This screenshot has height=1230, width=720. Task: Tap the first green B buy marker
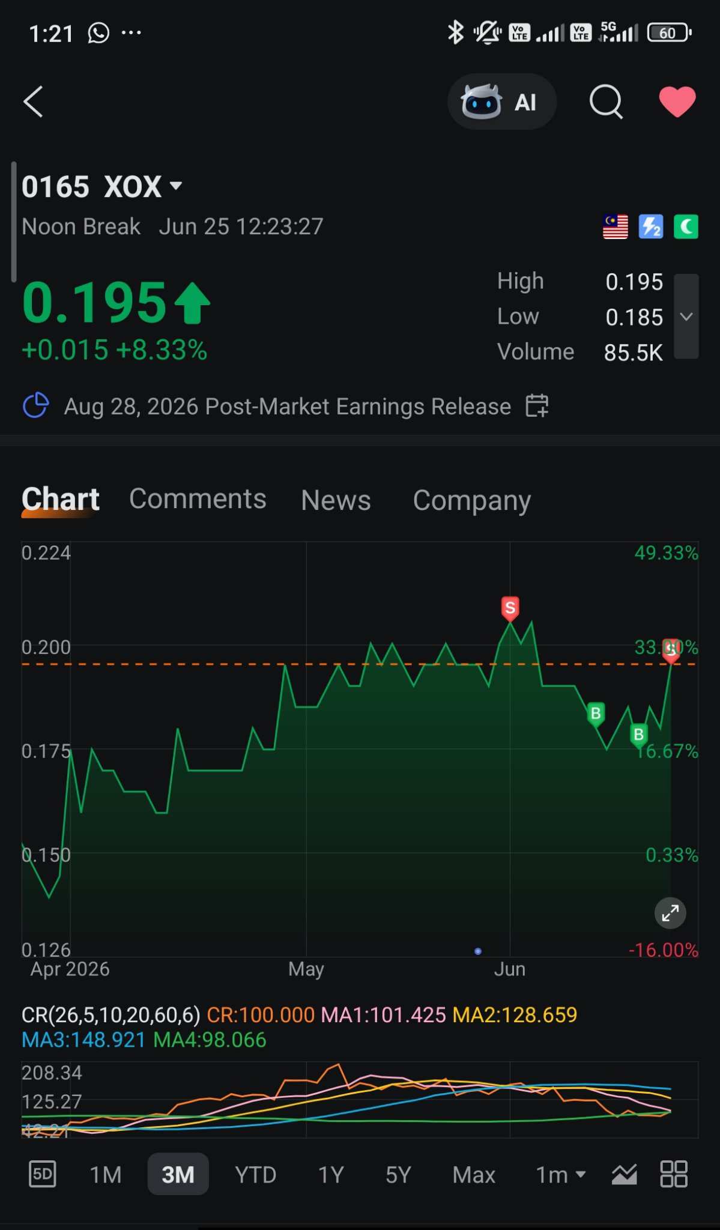(x=596, y=714)
